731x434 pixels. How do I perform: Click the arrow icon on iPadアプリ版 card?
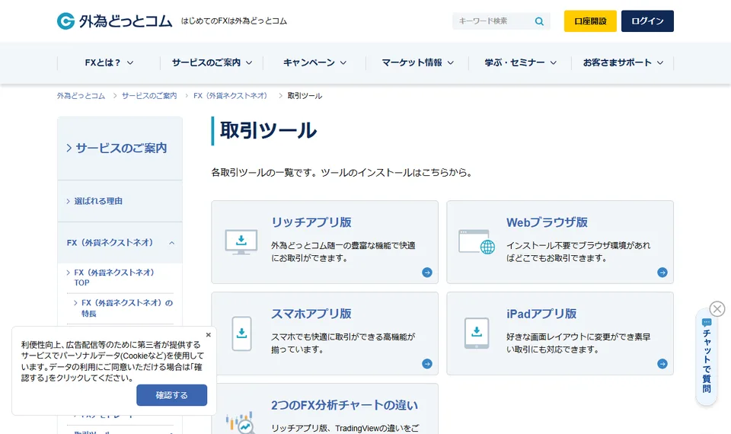pos(662,364)
